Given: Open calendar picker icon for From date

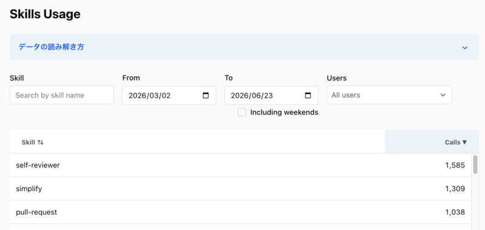Looking at the screenshot, I should (x=206, y=95).
